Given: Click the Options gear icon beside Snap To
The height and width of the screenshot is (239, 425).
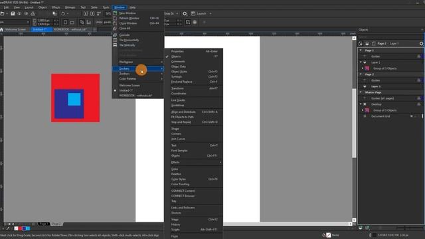Looking at the screenshot, I should click(185, 13).
